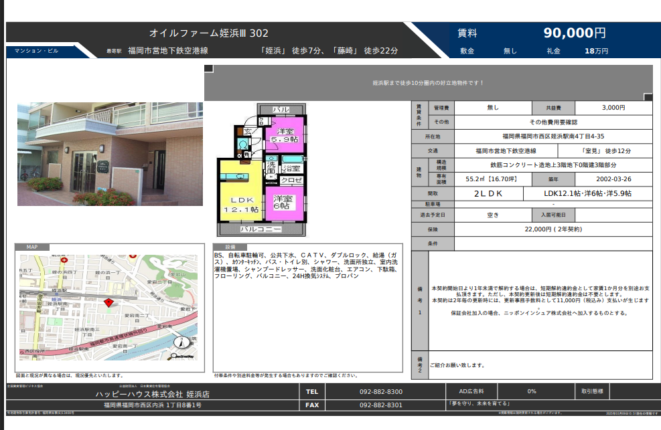Click the その他費用要確認 cell
Viewport: 661px width, 430px height.
click(x=553, y=122)
